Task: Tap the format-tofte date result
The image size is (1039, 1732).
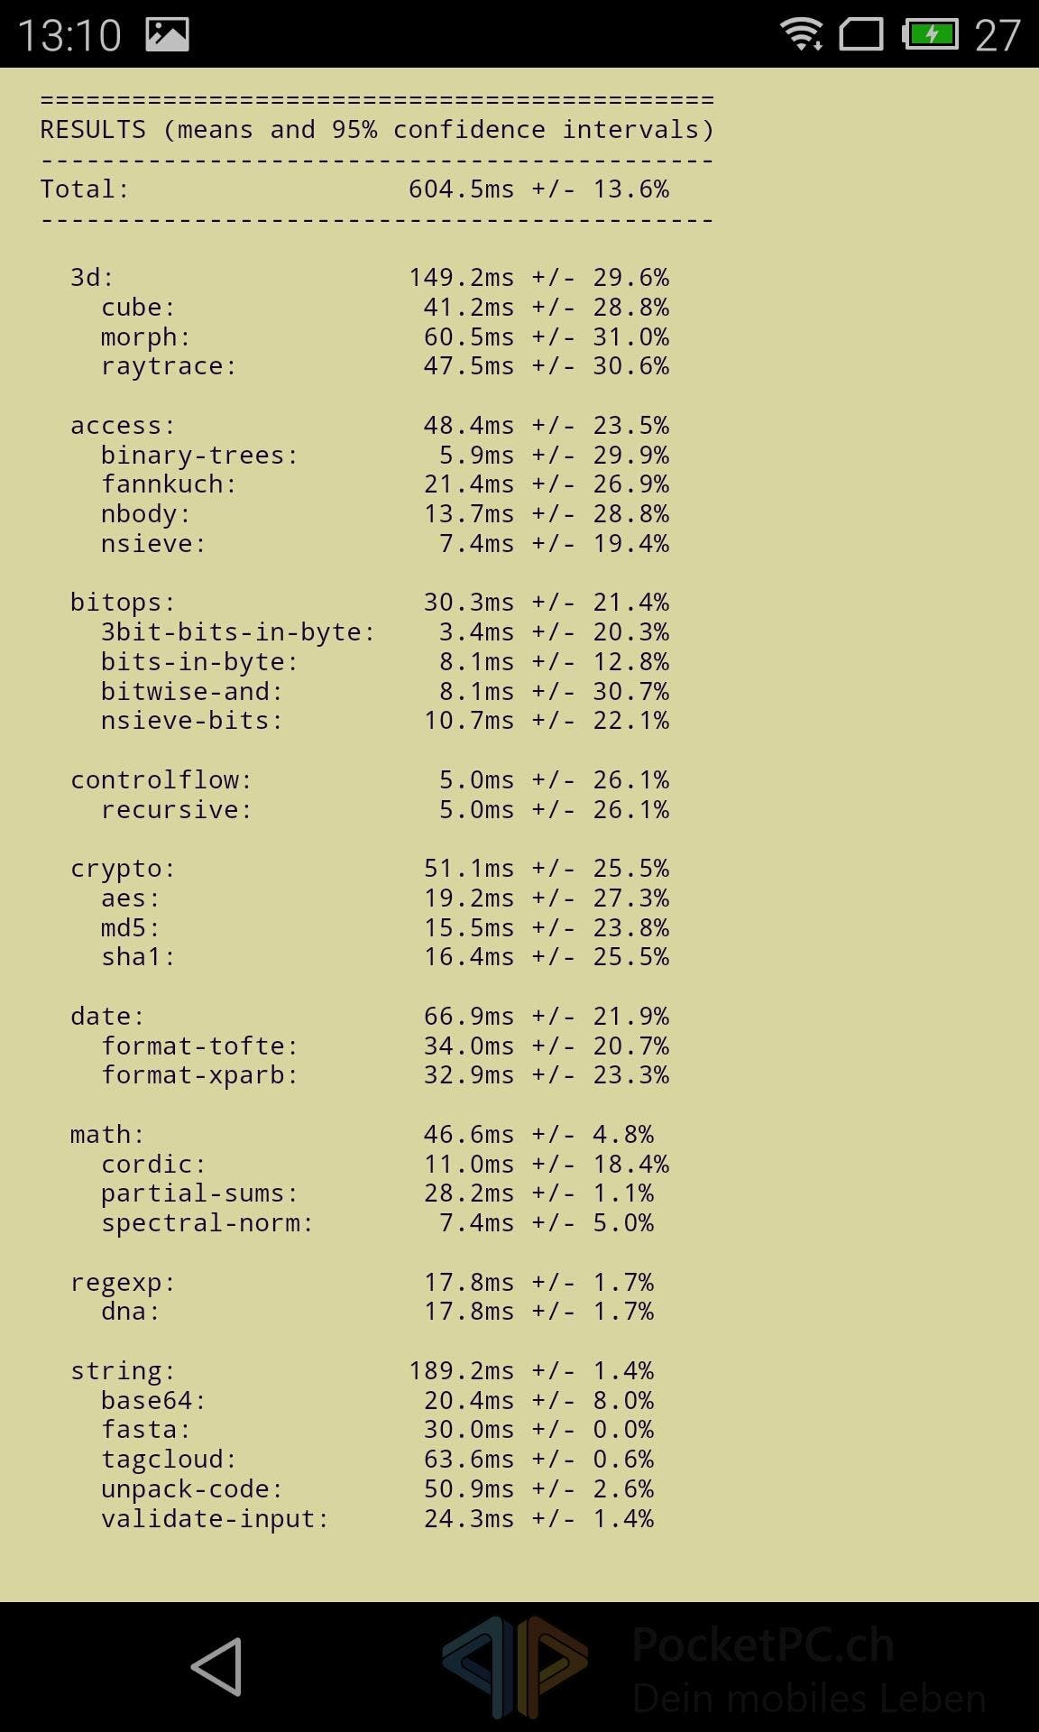Action: coord(385,1046)
